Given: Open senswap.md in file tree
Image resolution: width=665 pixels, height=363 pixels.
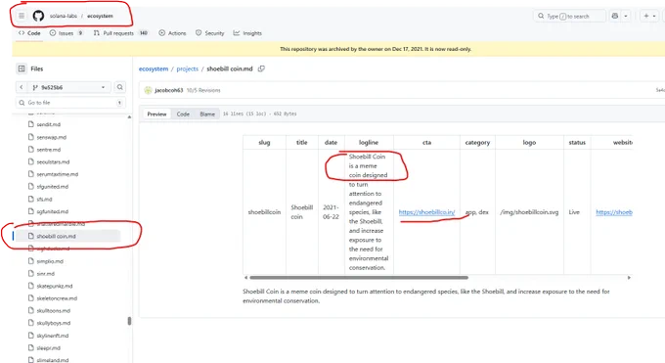Looking at the screenshot, I should [x=51, y=137].
